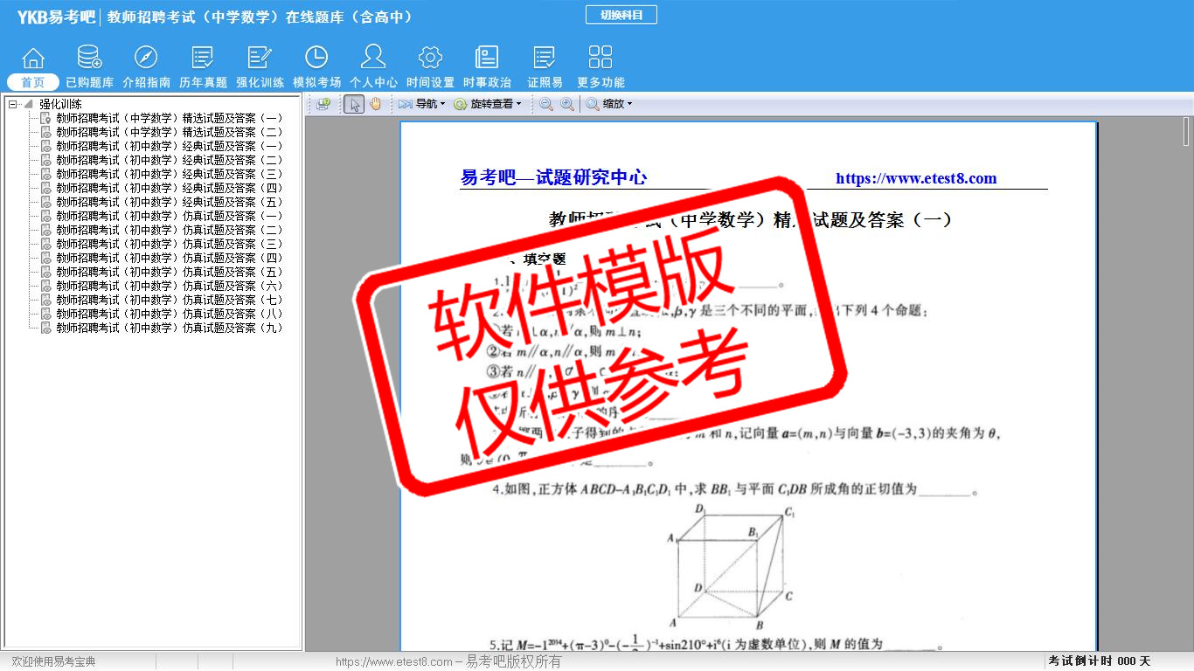Open 历年真题 past exam papers
The width and height of the screenshot is (1194, 671).
coord(203,66)
